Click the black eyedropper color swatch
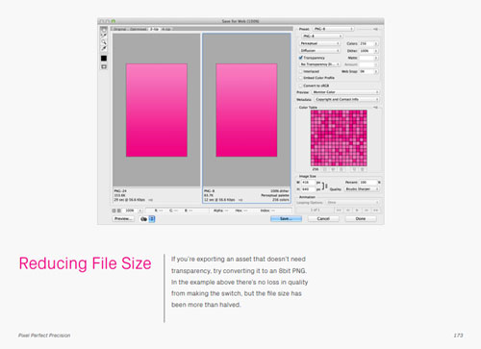 104,58
